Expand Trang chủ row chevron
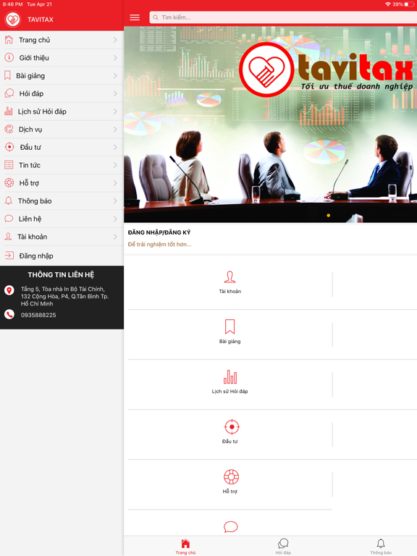Image resolution: width=417 pixels, height=556 pixels. (x=115, y=40)
